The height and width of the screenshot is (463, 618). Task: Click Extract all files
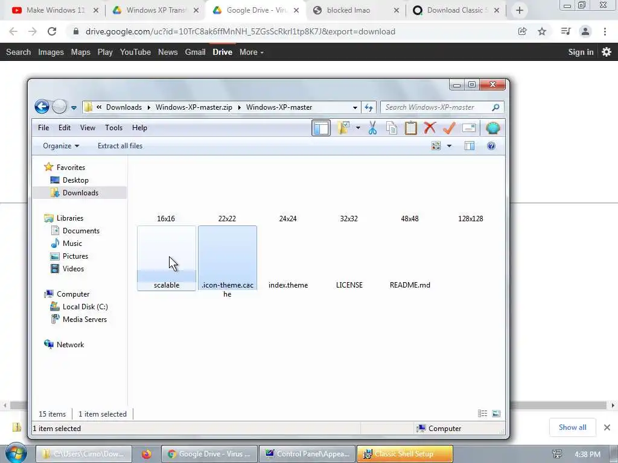[120, 146]
